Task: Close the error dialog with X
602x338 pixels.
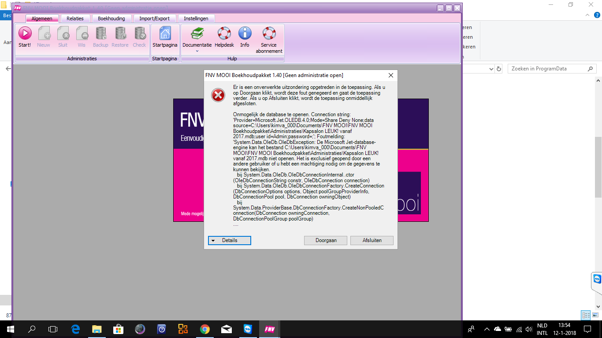Action: [390, 75]
